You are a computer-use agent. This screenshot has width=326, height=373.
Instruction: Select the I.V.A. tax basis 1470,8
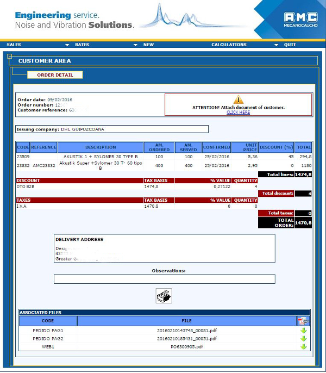pos(151,206)
